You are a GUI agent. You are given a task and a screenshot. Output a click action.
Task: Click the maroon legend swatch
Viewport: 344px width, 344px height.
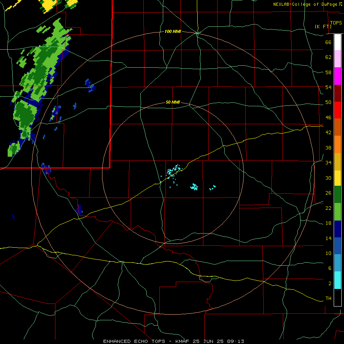click(338, 93)
